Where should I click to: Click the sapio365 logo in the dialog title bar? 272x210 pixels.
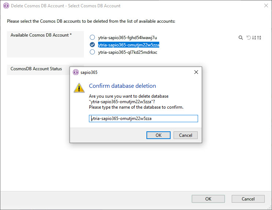click(x=76, y=72)
